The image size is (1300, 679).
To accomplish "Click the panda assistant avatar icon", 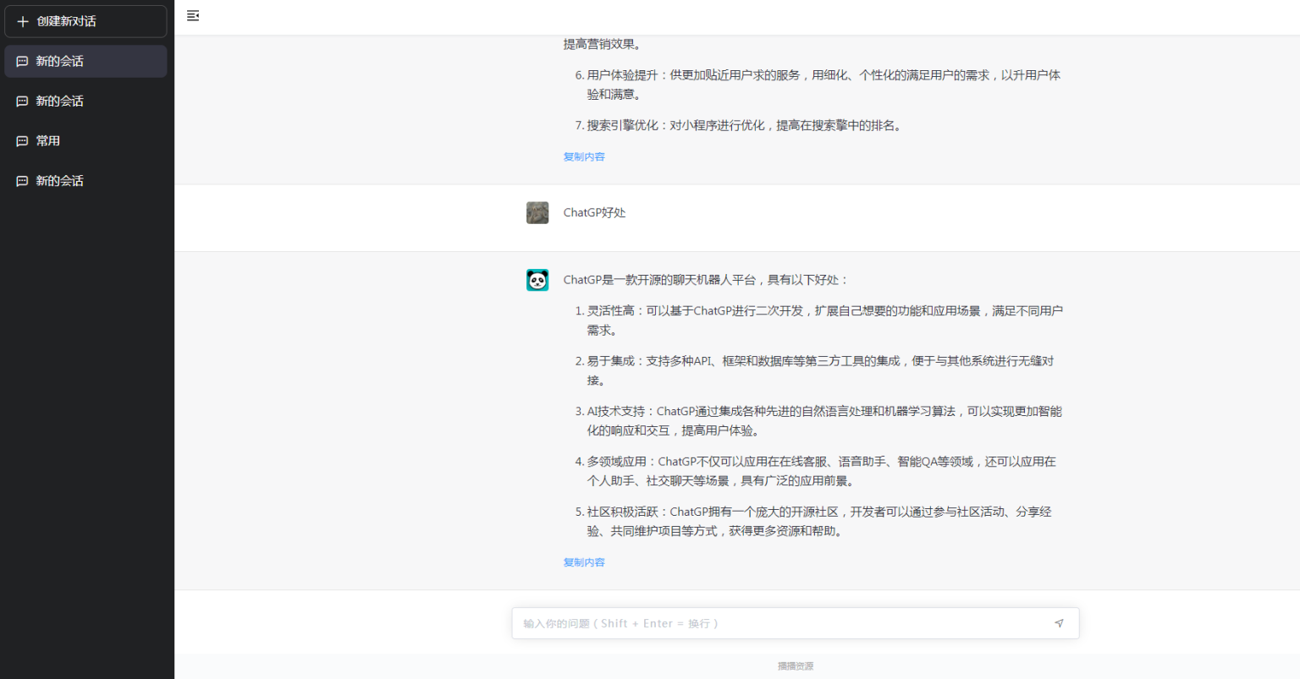I will tap(537, 279).
